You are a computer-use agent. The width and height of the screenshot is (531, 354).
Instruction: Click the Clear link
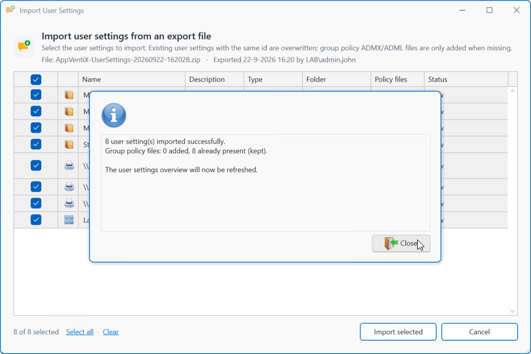tap(111, 332)
